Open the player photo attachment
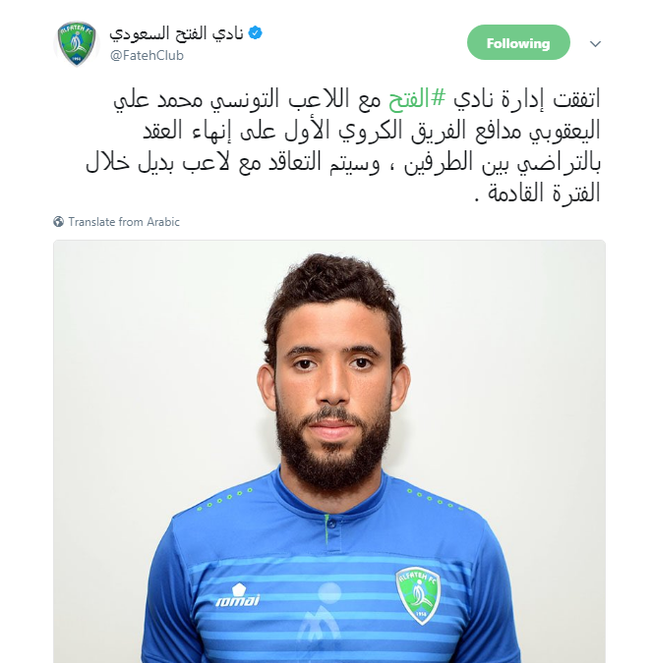Screen dimensions: 653x663 [x=329, y=451]
